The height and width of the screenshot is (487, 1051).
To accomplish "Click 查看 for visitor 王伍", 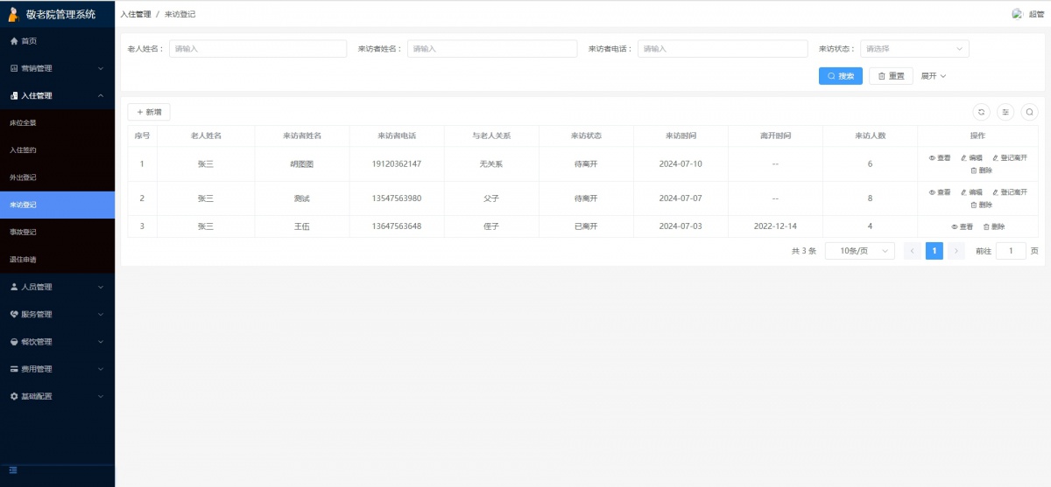I will click(x=962, y=226).
